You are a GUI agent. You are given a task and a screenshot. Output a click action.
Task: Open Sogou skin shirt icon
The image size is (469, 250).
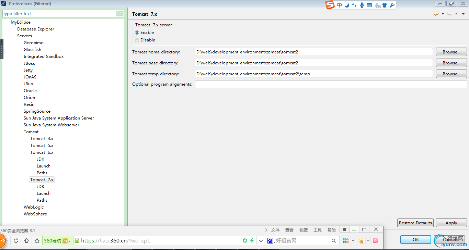(385, 5)
